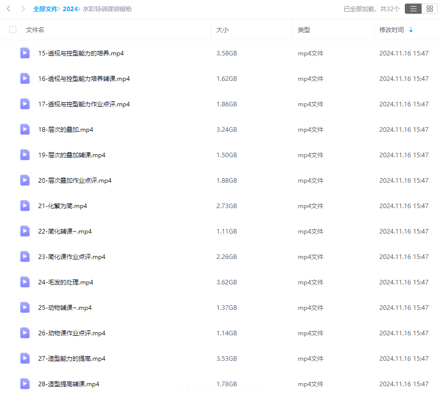Tick the select-all files checkbox

click(x=13, y=30)
